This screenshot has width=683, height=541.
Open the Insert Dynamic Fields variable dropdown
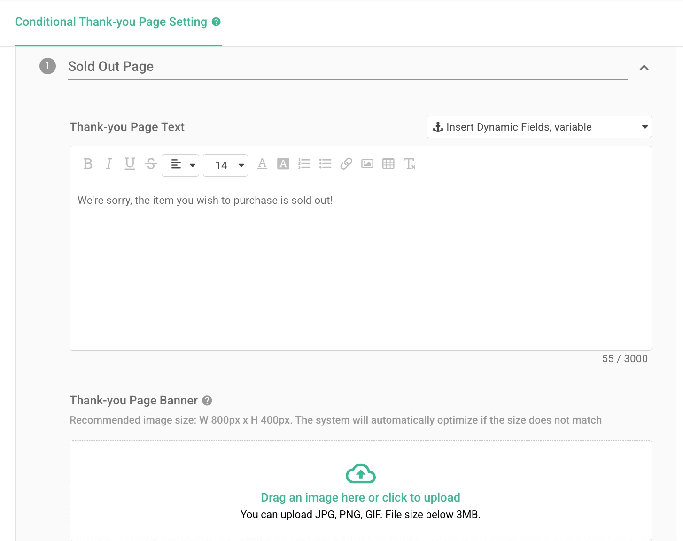pos(538,127)
